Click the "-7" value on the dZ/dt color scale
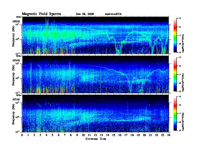The height and width of the screenshot is (155, 201). [180, 113]
